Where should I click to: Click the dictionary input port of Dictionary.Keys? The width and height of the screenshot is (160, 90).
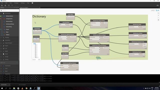pyautogui.click(x=134, y=27)
